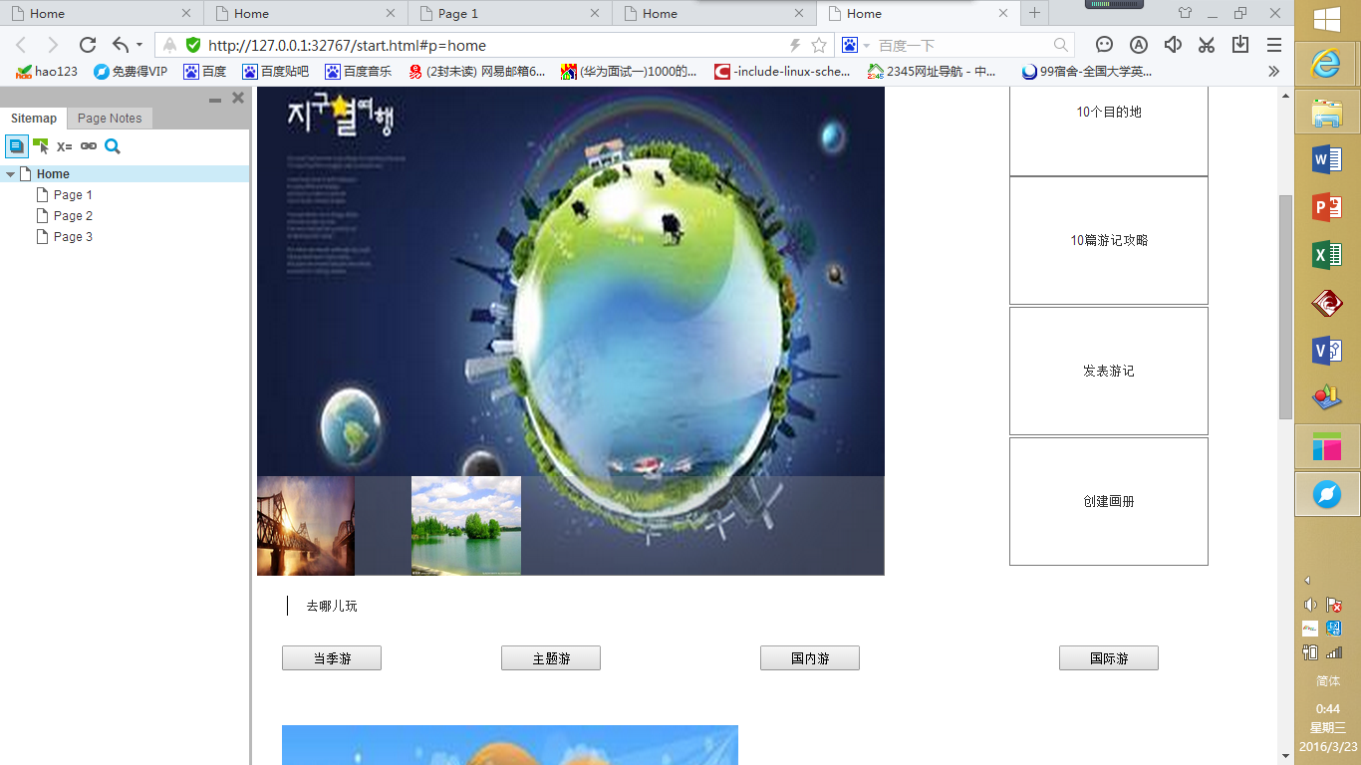The image size is (1361, 765).
Task: Toggle the sitemap footnotes icon
Action: pyautogui.click(x=17, y=146)
